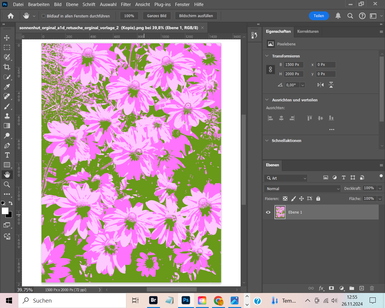Viewport: 385px width, 308px height.
Task: Toggle the link between width and height
Action: click(x=270, y=69)
